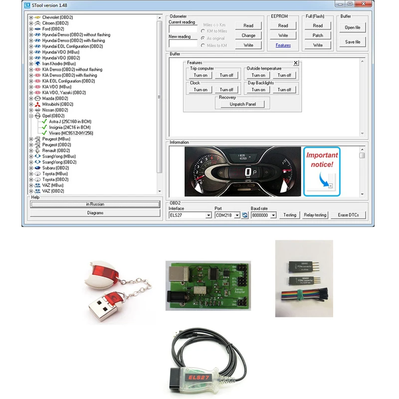Click the Renault logo icon
Screen dimensions: 399x399
37,151
